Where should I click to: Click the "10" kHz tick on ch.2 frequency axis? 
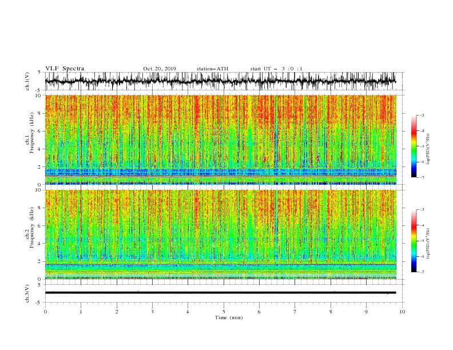click(38, 190)
